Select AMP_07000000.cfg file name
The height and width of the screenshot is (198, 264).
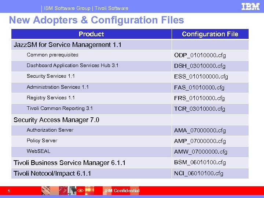point(200,141)
